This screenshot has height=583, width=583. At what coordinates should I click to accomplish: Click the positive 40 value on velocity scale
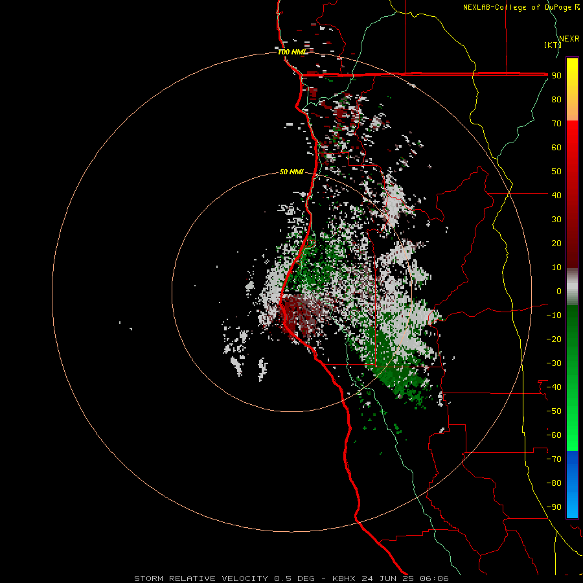[x=556, y=195]
